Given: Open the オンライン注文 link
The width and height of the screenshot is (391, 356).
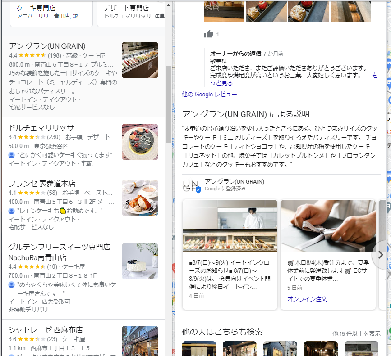Looking at the screenshot, I should click(307, 299).
